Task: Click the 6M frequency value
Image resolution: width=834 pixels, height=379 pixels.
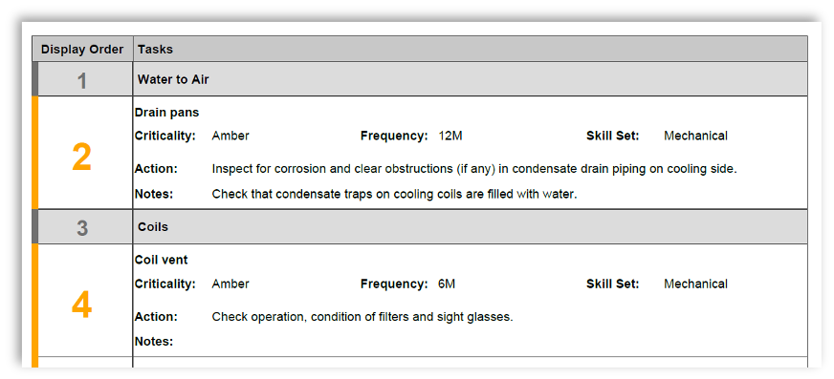Action: [447, 284]
